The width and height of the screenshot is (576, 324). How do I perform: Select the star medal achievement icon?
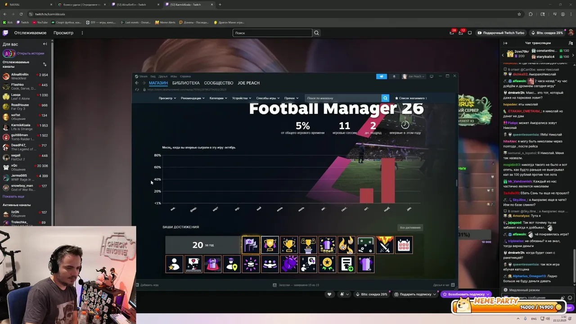pyautogui.click(x=327, y=264)
